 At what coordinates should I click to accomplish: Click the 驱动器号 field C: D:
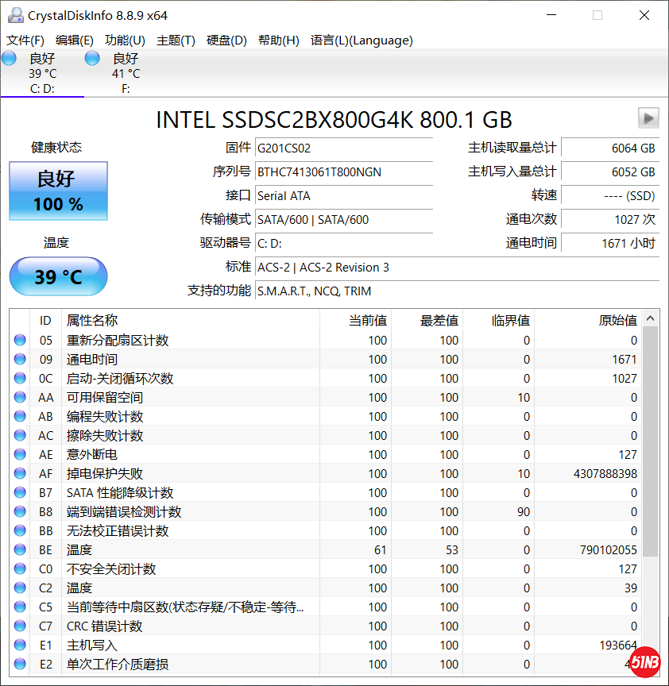click(344, 243)
